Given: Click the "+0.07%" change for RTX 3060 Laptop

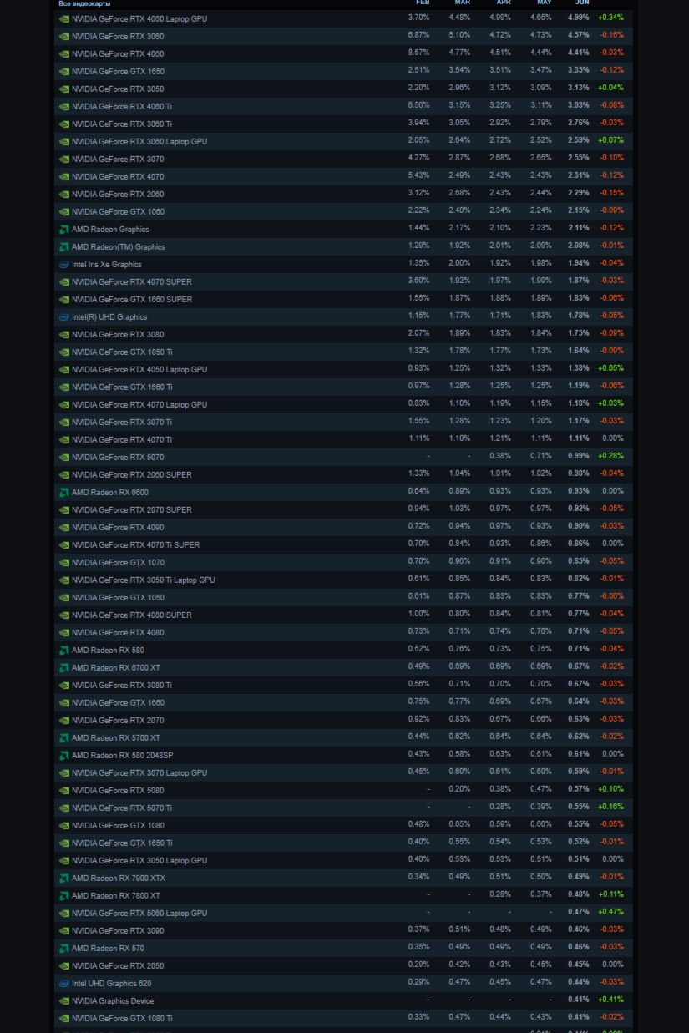Looking at the screenshot, I should [x=610, y=140].
